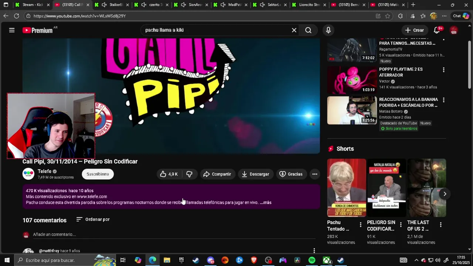The image size is (473, 266).
Task: Open the YouTube hamburger guide menu
Action: (12, 30)
